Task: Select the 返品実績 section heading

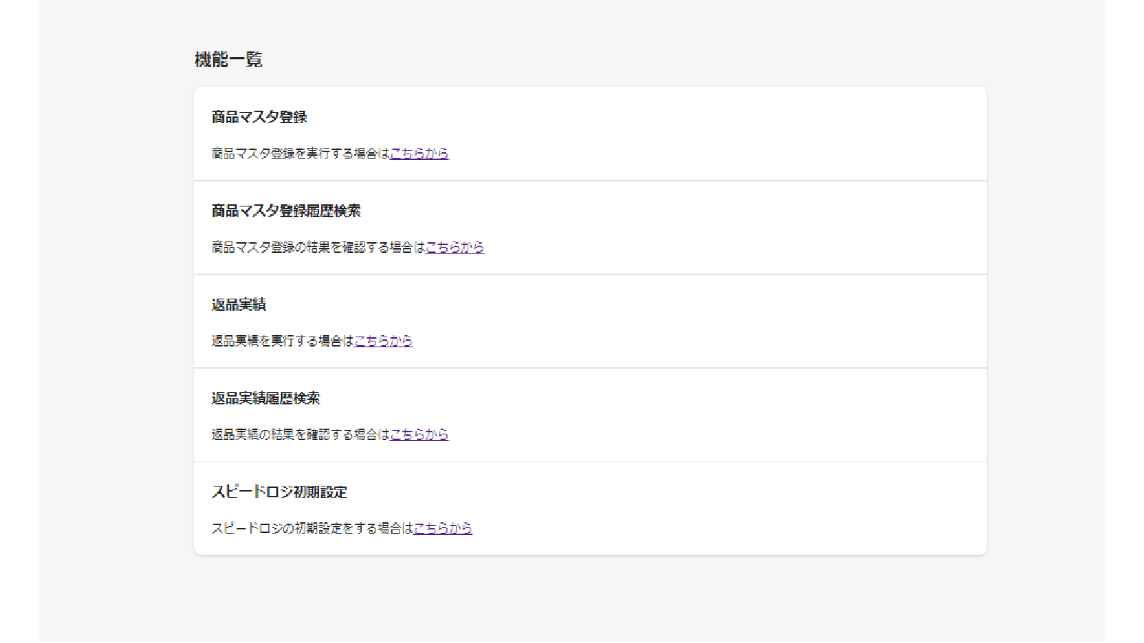Action: pos(239,304)
